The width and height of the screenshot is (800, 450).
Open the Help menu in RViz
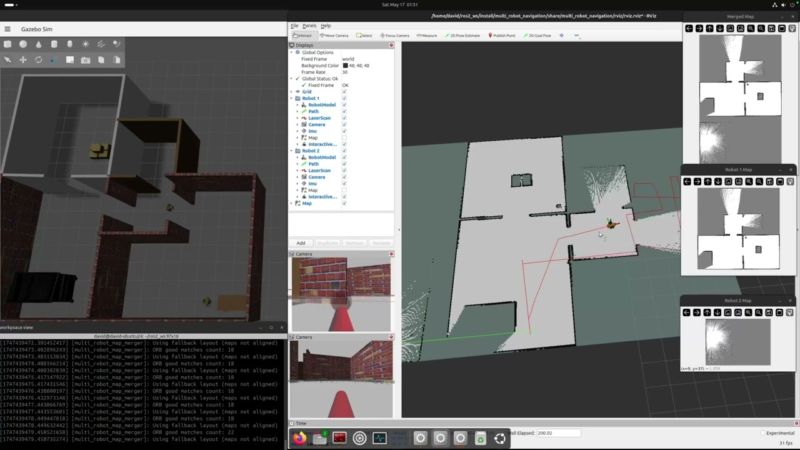click(x=326, y=26)
